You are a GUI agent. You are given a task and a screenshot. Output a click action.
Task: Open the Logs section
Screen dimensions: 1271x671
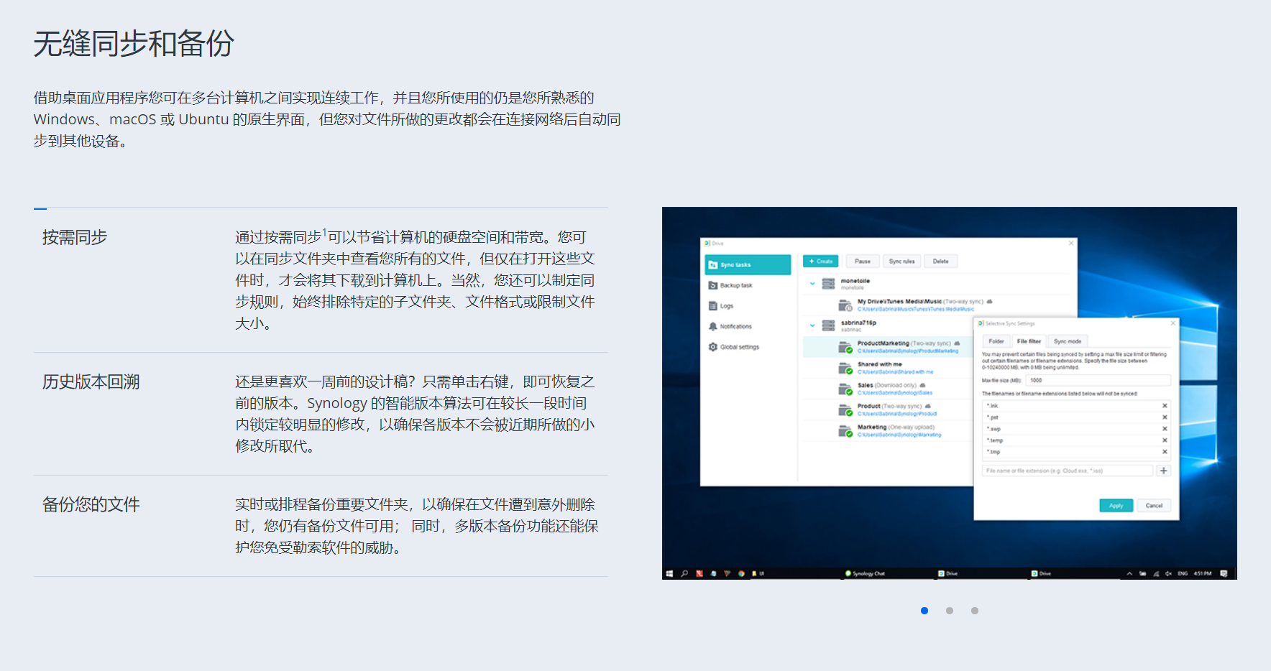point(726,306)
